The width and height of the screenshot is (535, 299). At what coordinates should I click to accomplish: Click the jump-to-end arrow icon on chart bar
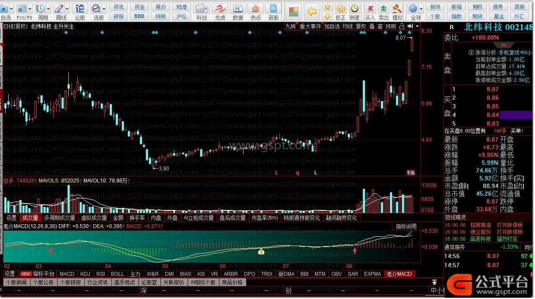click(x=410, y=26)
